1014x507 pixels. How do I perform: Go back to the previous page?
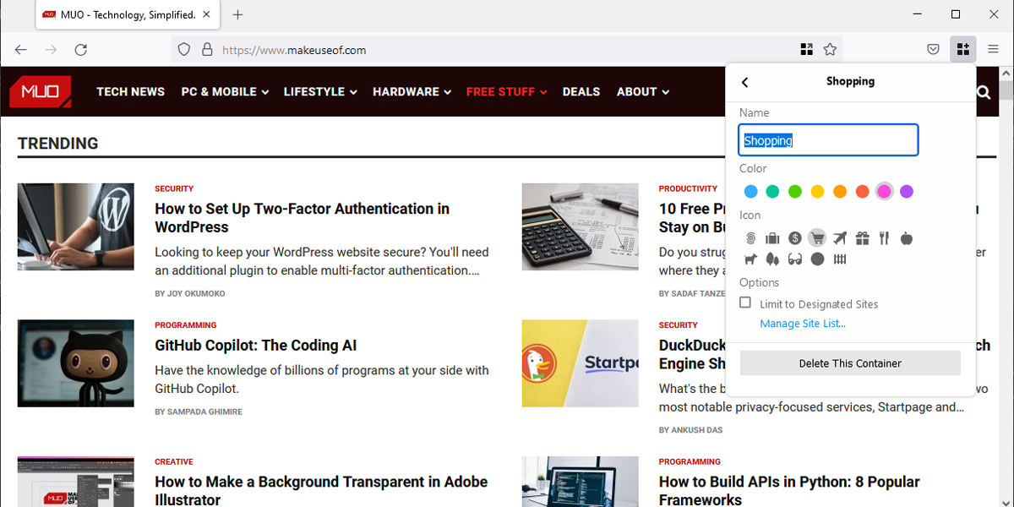(x=21, y=50)
